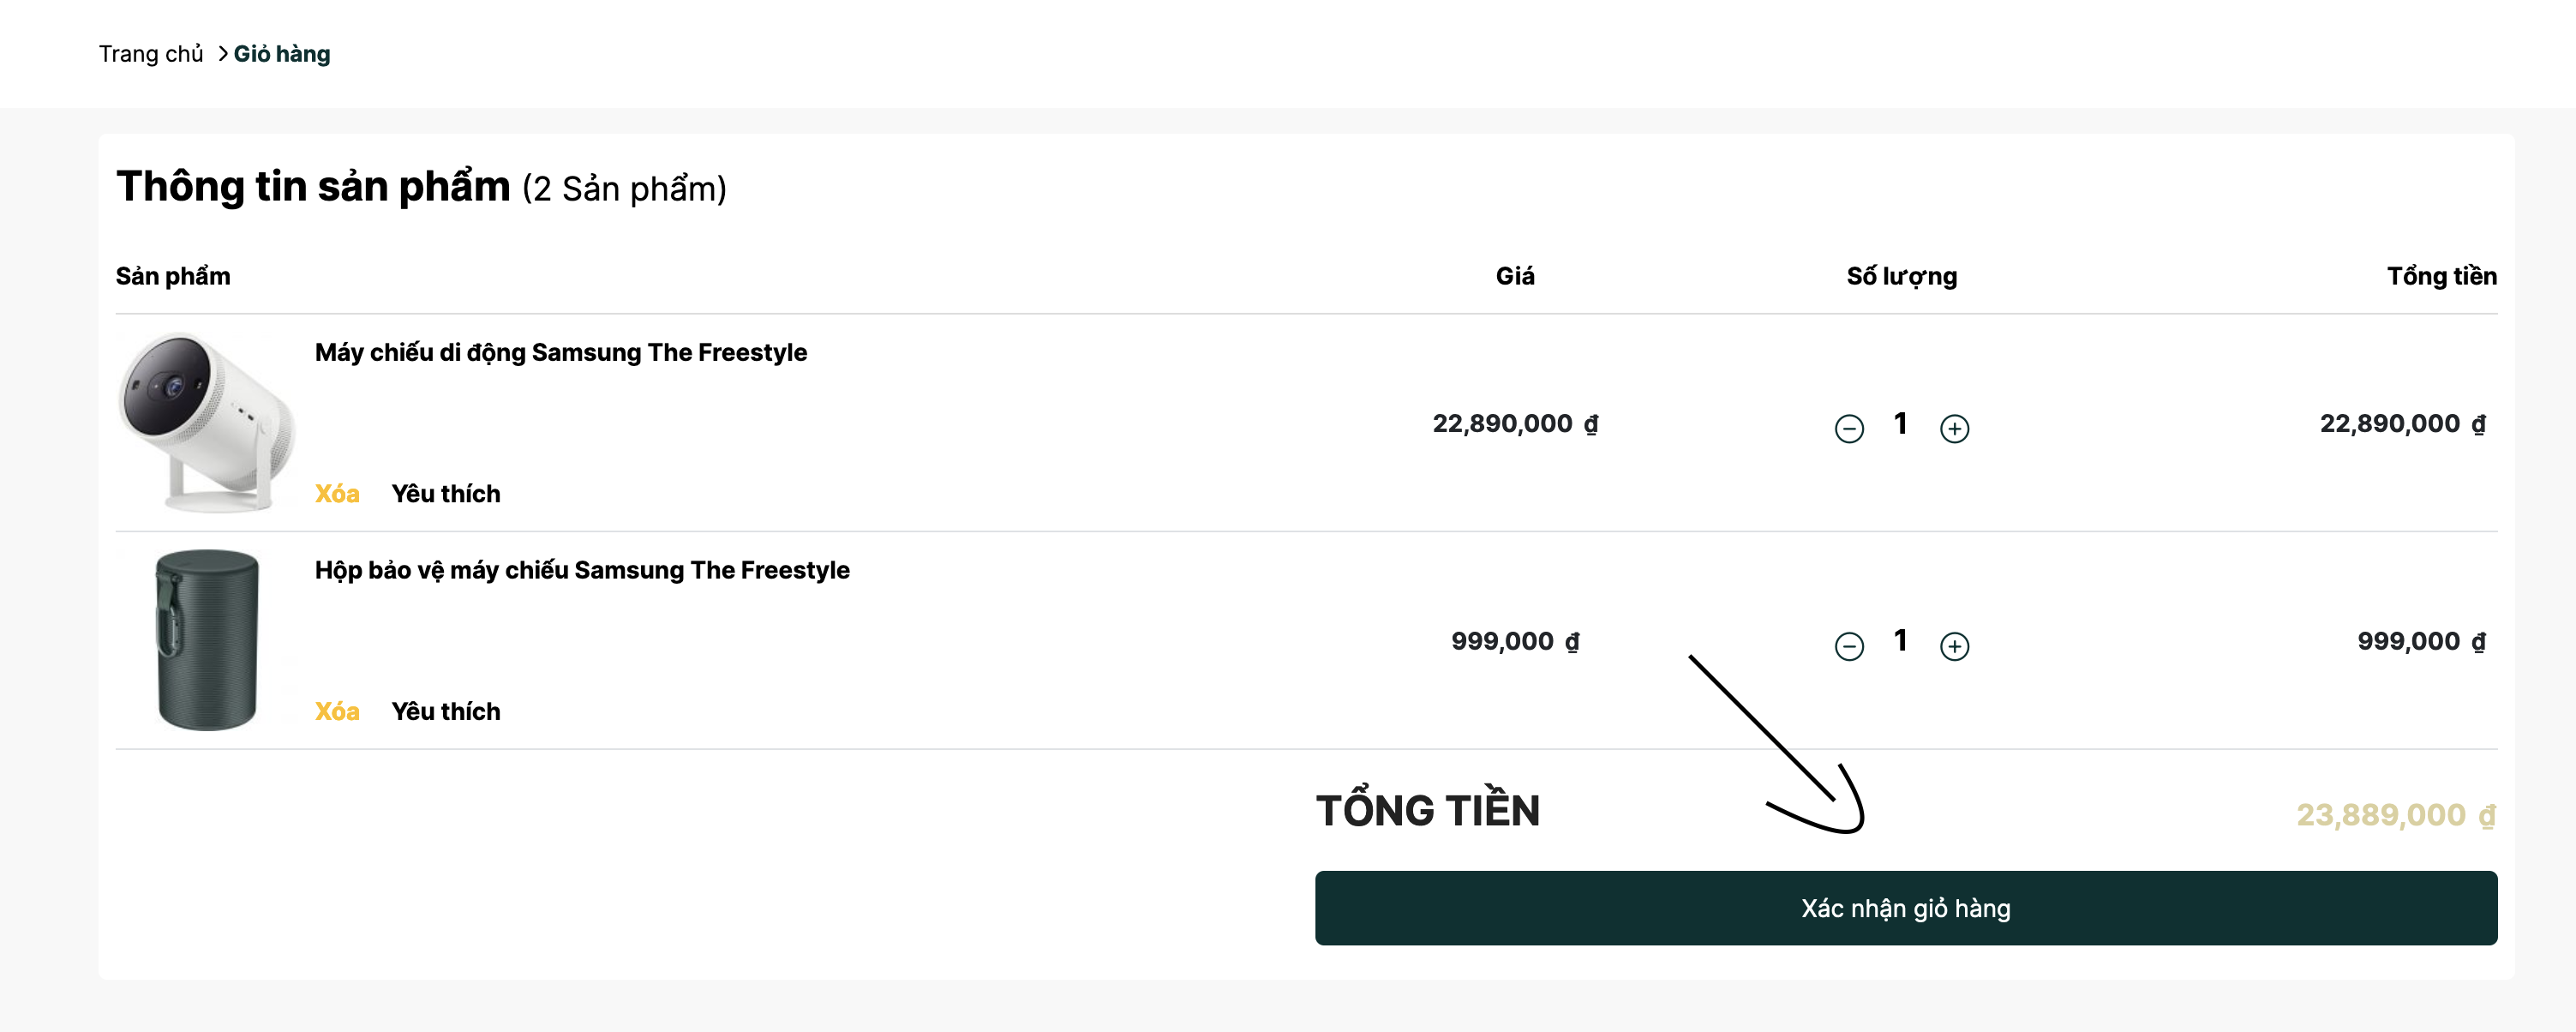Remove protective case with Xóa link
The image size is (2576, 1032).
click(337, 711)
